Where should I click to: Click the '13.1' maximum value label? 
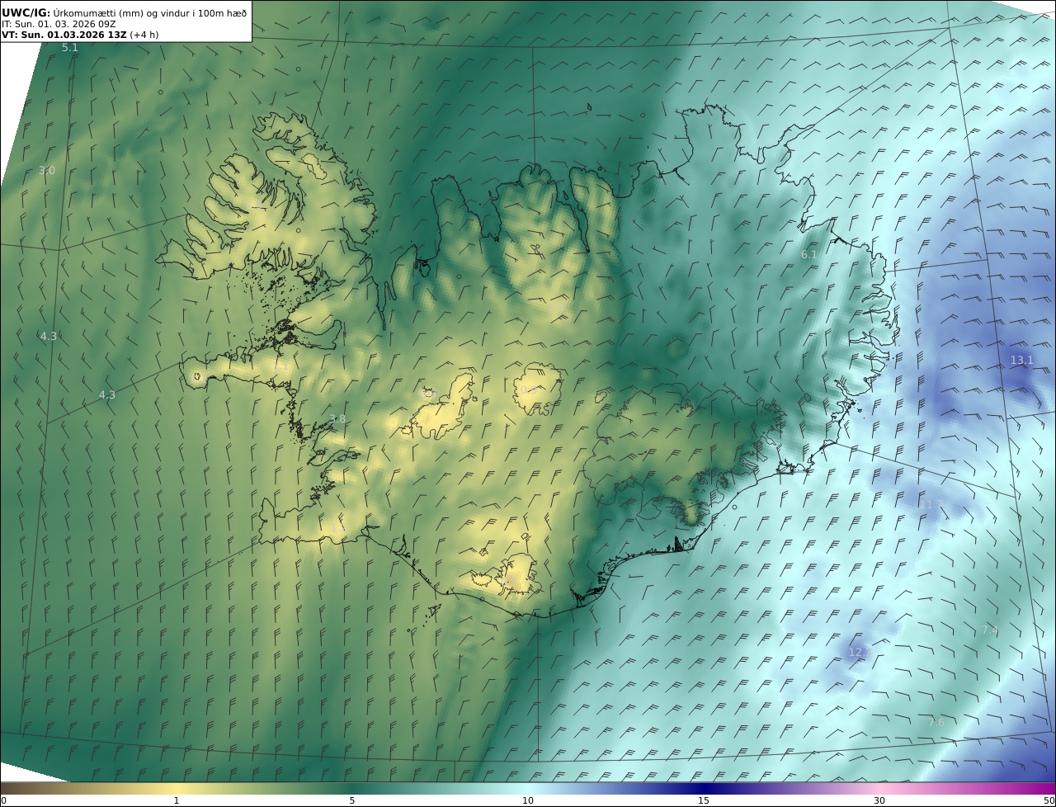(x=1022, y=361)
